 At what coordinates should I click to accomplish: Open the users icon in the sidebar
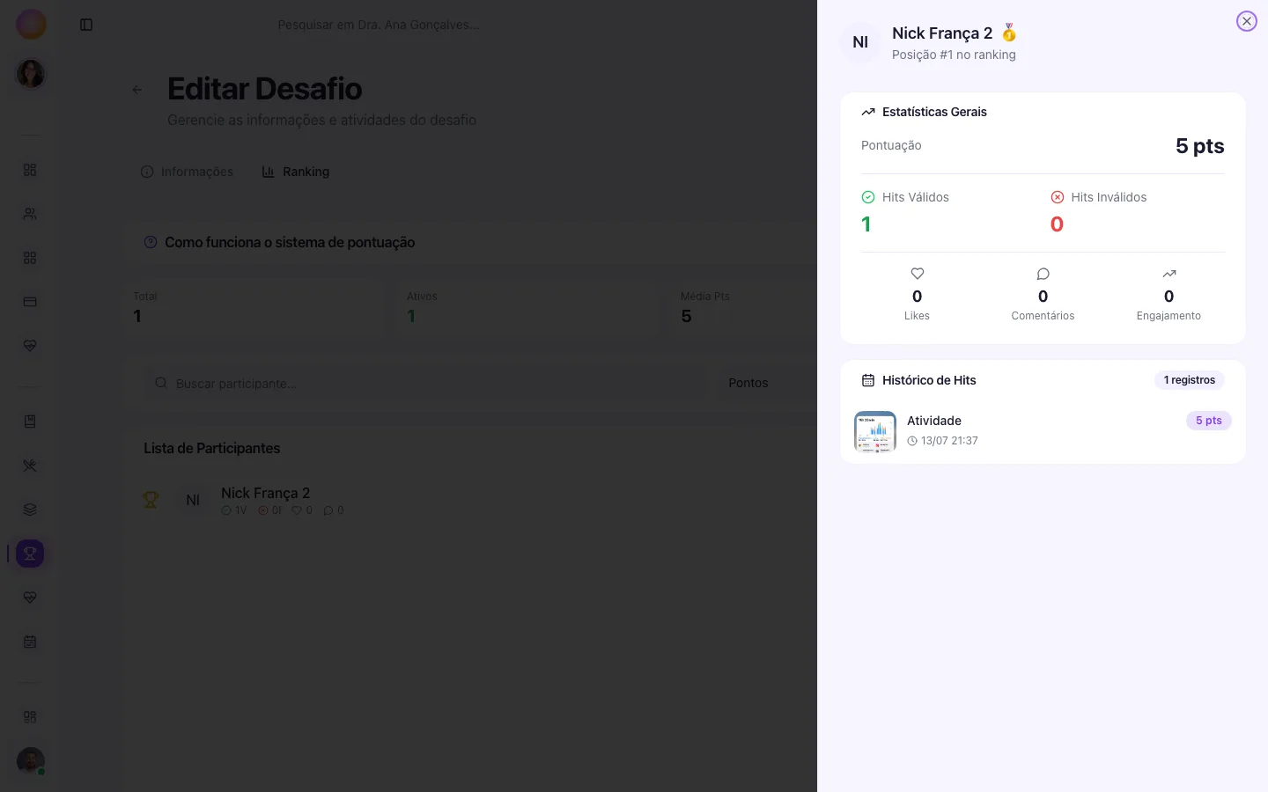(30, 214)
